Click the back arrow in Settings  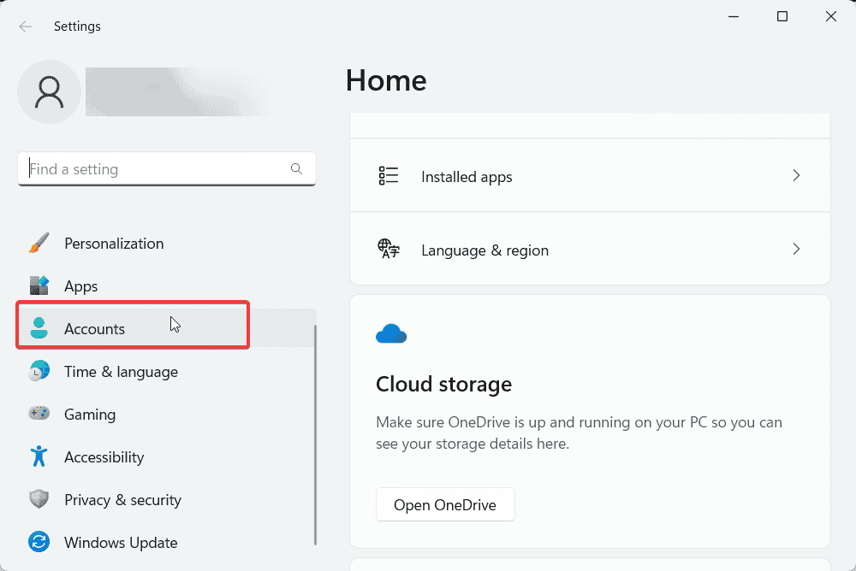pyautogui.click(x=25, y=26)
